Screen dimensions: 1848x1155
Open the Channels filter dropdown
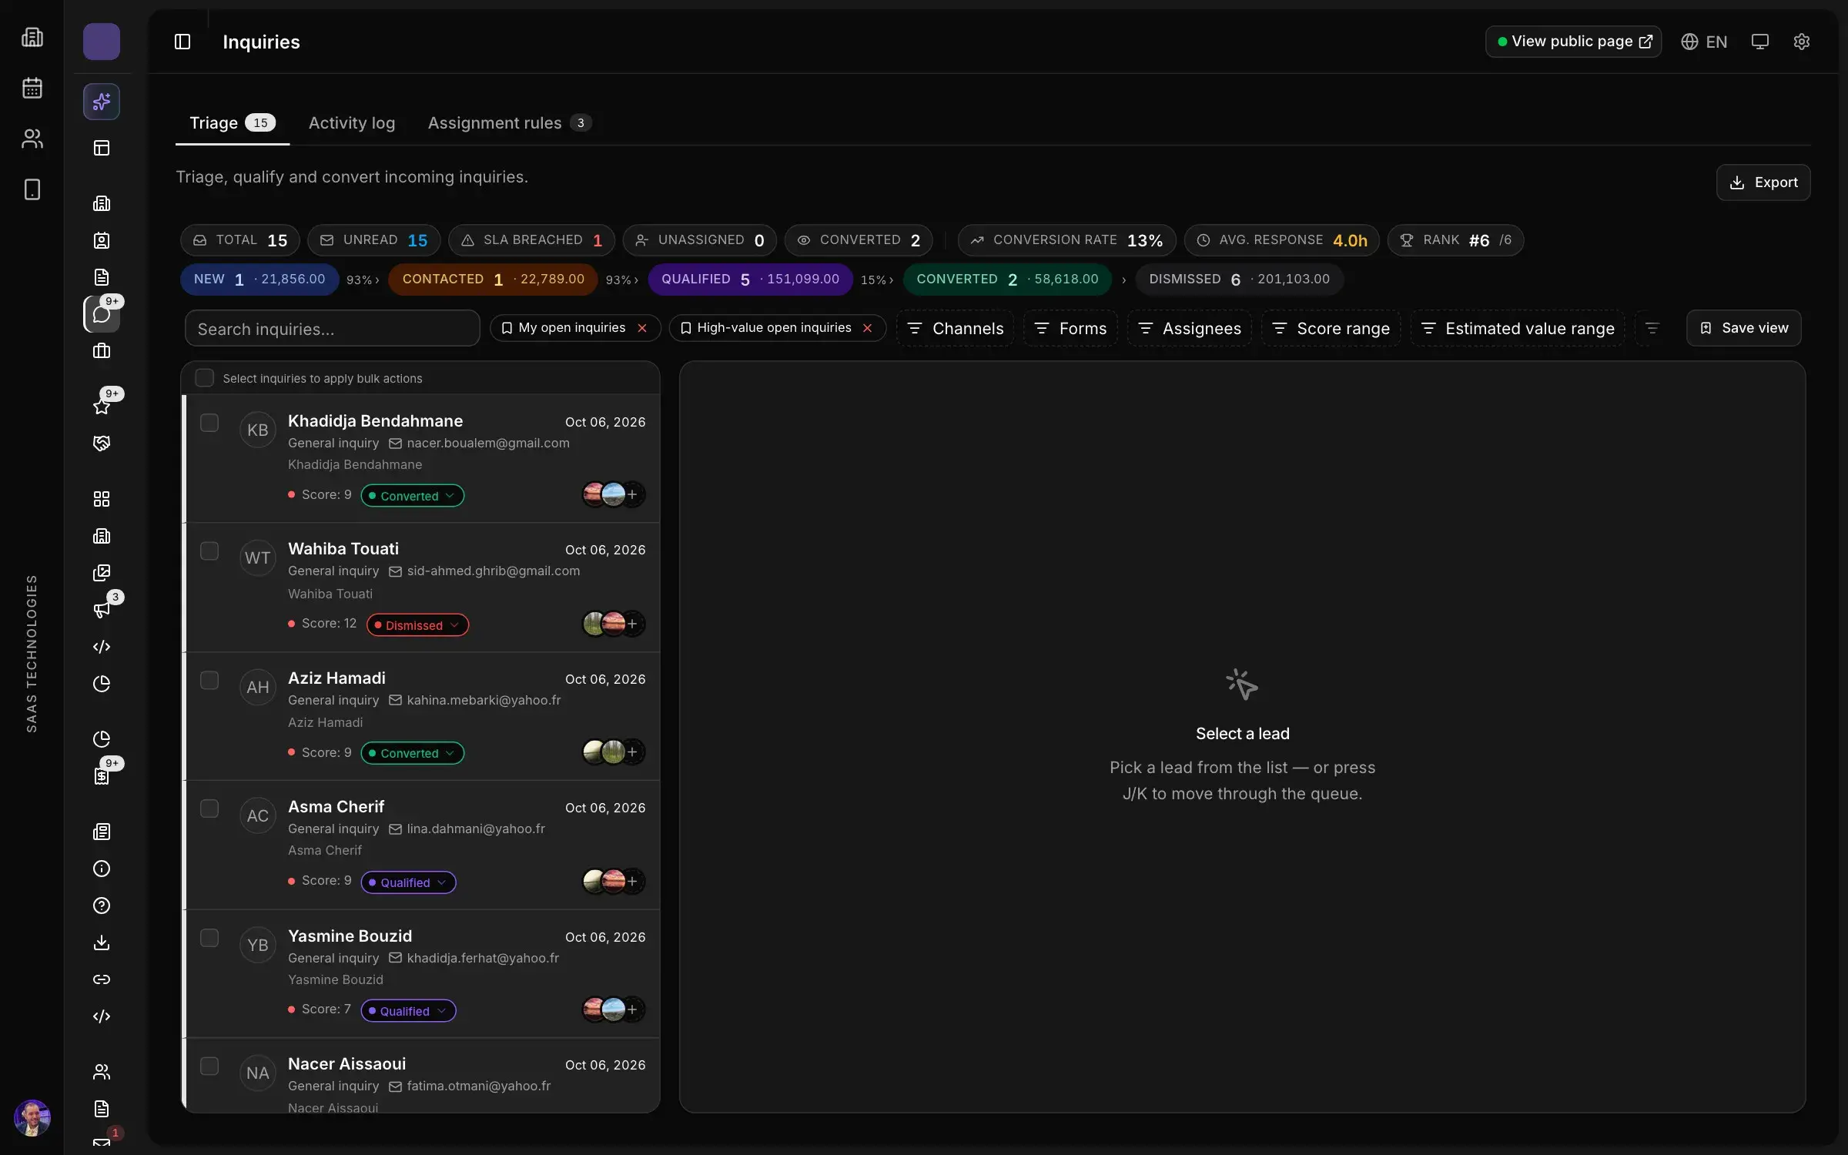click(955, 329)
